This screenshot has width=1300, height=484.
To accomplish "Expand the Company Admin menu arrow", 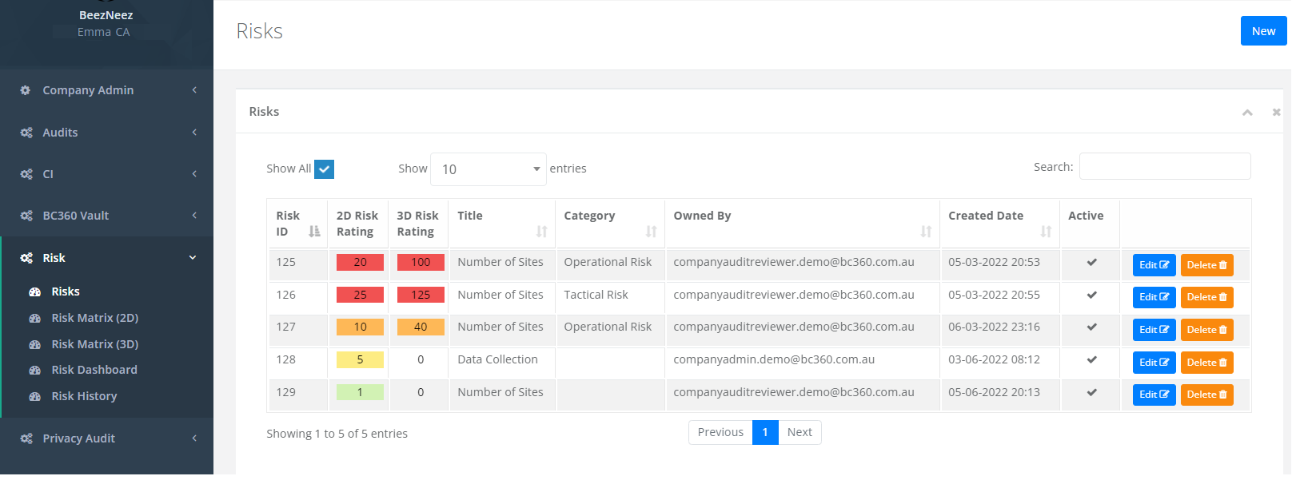I will coord(194,90).
